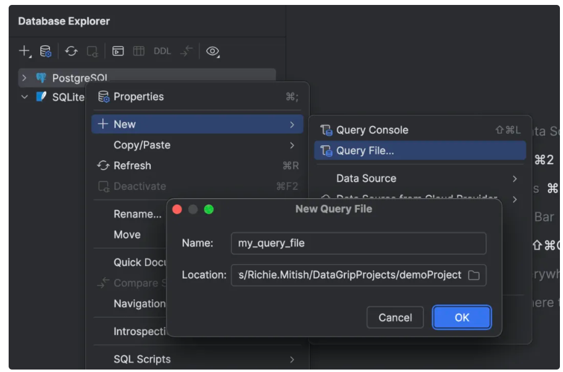Cancel the New Query File dialog

pos(395,317)
